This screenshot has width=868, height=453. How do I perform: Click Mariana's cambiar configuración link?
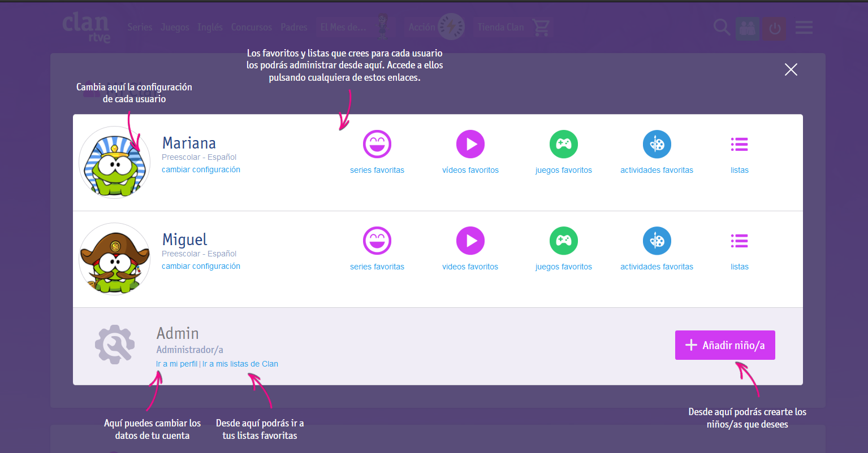point(201,169)
